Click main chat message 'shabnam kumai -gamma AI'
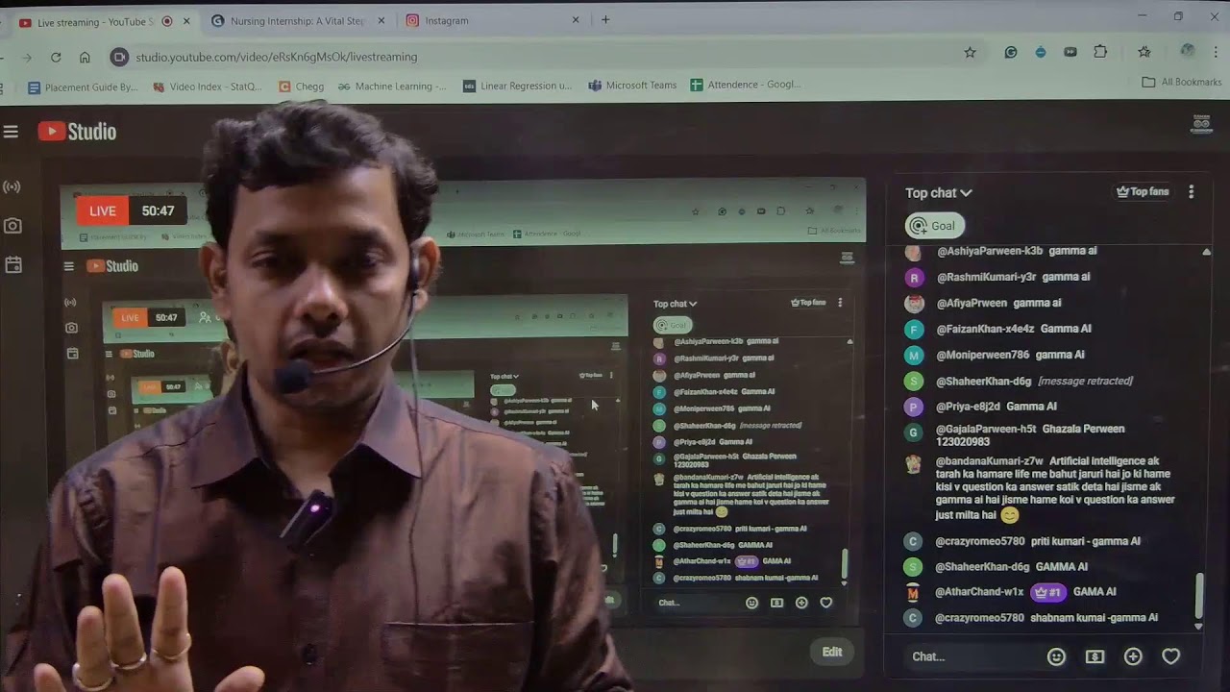This screenshot has height=692, width=1230. 1094,618
